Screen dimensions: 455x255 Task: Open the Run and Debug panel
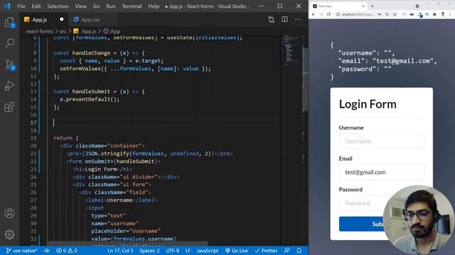click(9, 86)
